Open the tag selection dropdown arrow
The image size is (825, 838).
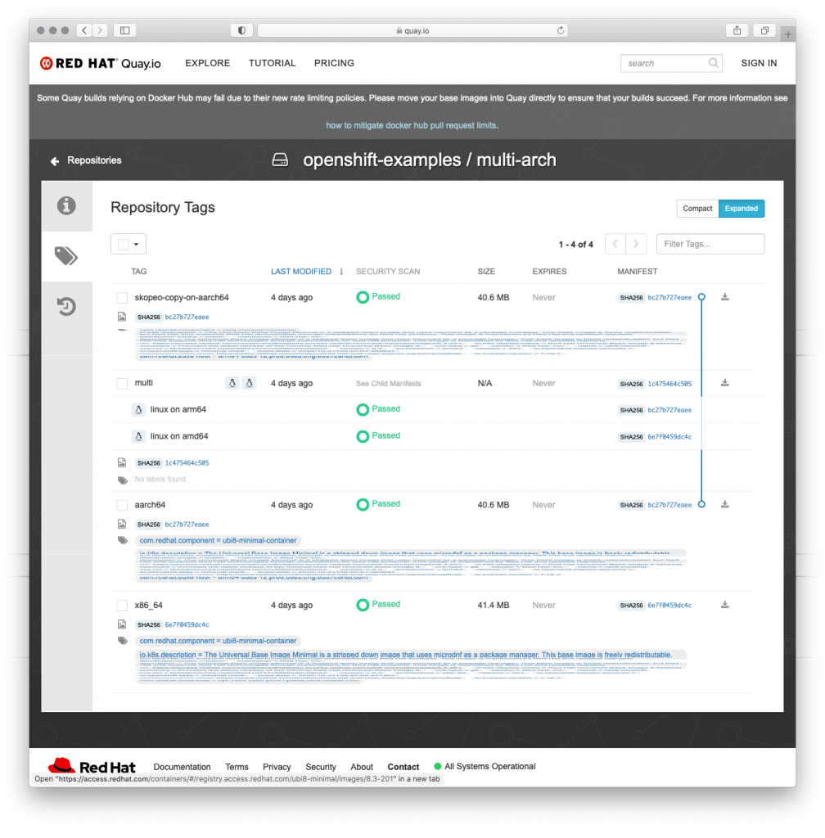click(136, 244)
